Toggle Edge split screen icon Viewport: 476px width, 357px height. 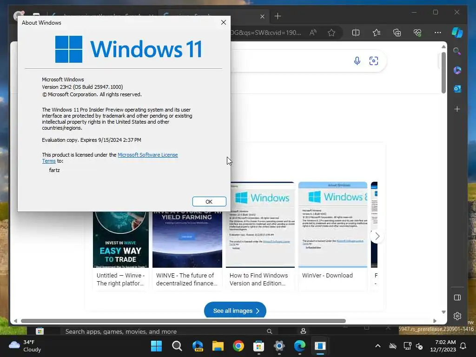356,33
